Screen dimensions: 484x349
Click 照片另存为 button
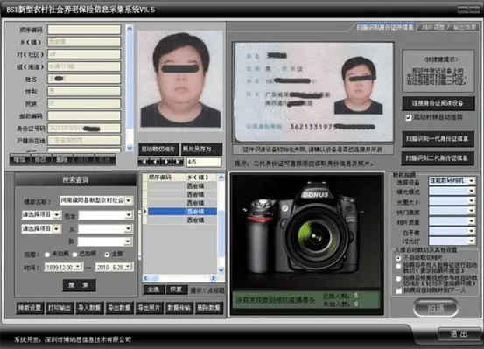click(x=201, y=150)
